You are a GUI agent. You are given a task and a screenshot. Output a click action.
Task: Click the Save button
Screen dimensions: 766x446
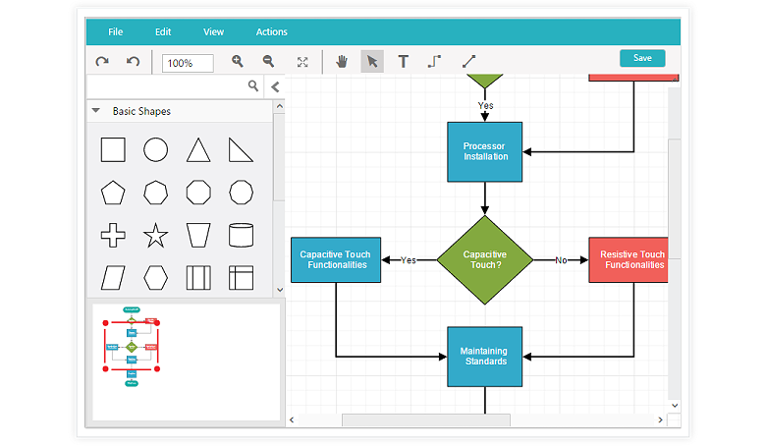pos(642,58)
